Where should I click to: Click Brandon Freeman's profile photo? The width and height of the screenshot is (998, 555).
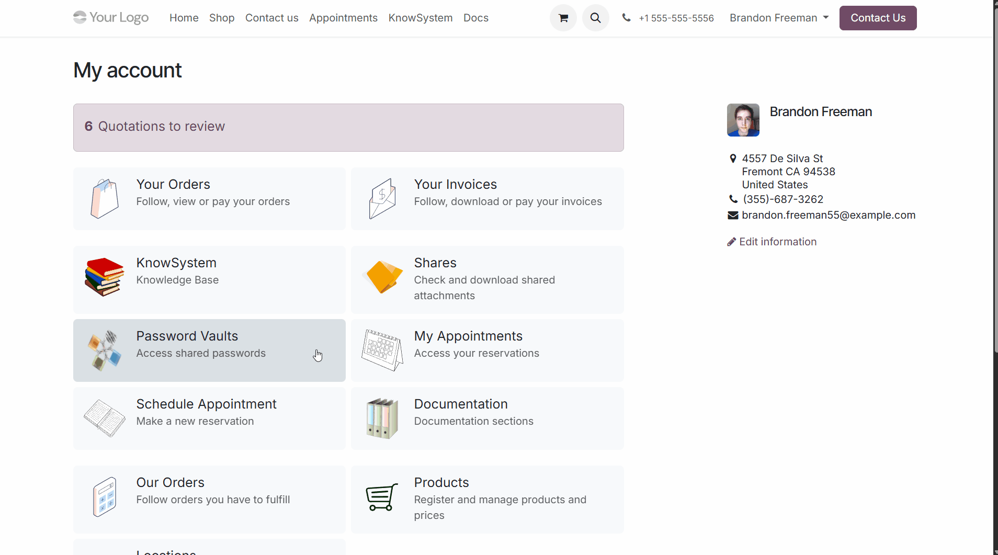[743, 120]
